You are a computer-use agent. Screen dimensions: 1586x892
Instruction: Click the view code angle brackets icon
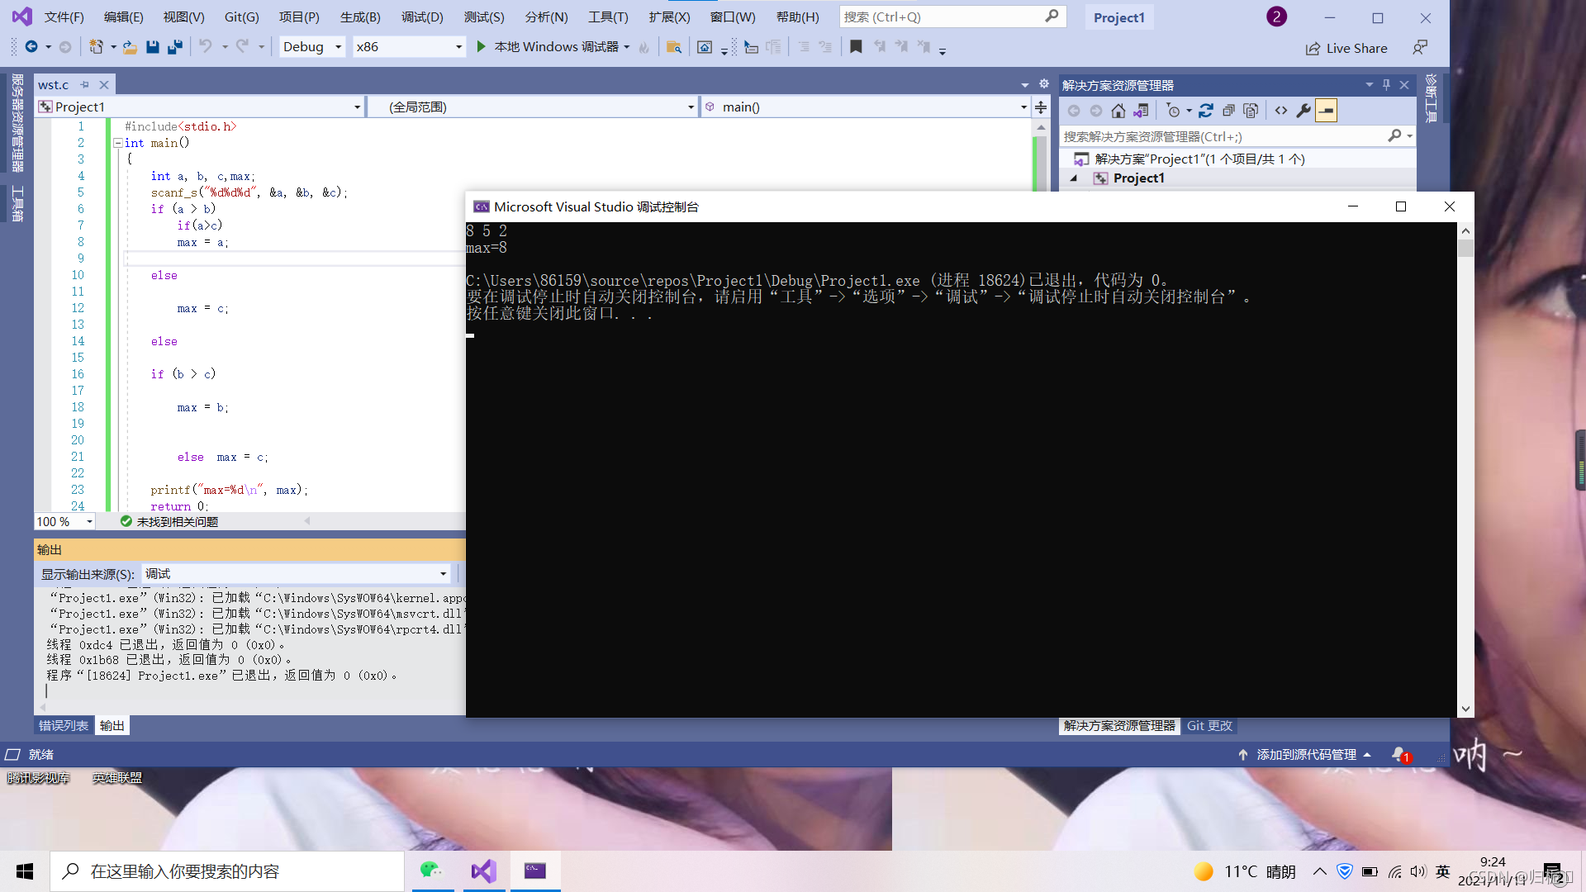[1281, 111]
